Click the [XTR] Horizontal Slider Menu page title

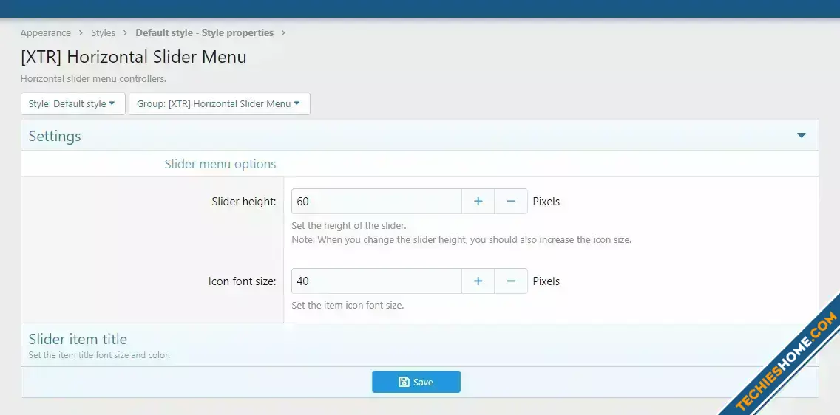point(134,57)
